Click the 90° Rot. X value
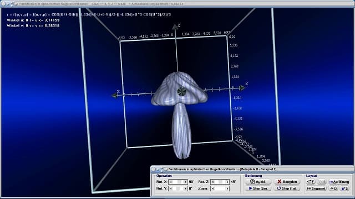Image resolution: width=355 pixels, height=199 pixels. (191, 182)
